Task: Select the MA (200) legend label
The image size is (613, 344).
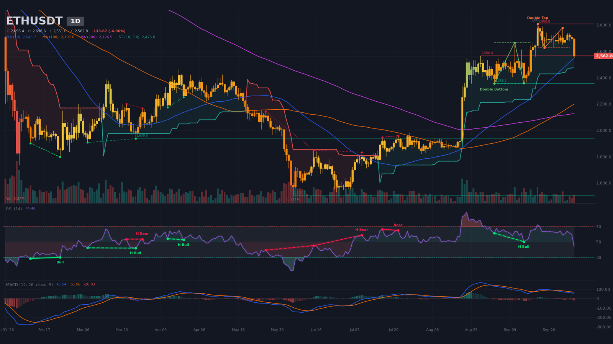Action: [89, 37]
